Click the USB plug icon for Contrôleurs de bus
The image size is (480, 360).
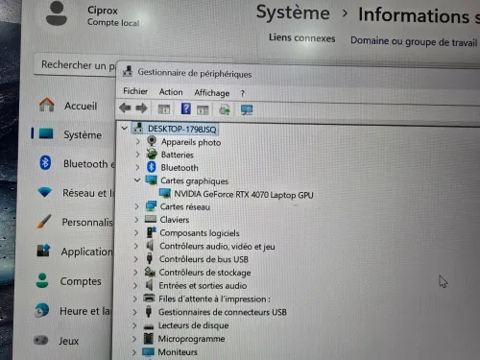149,258
